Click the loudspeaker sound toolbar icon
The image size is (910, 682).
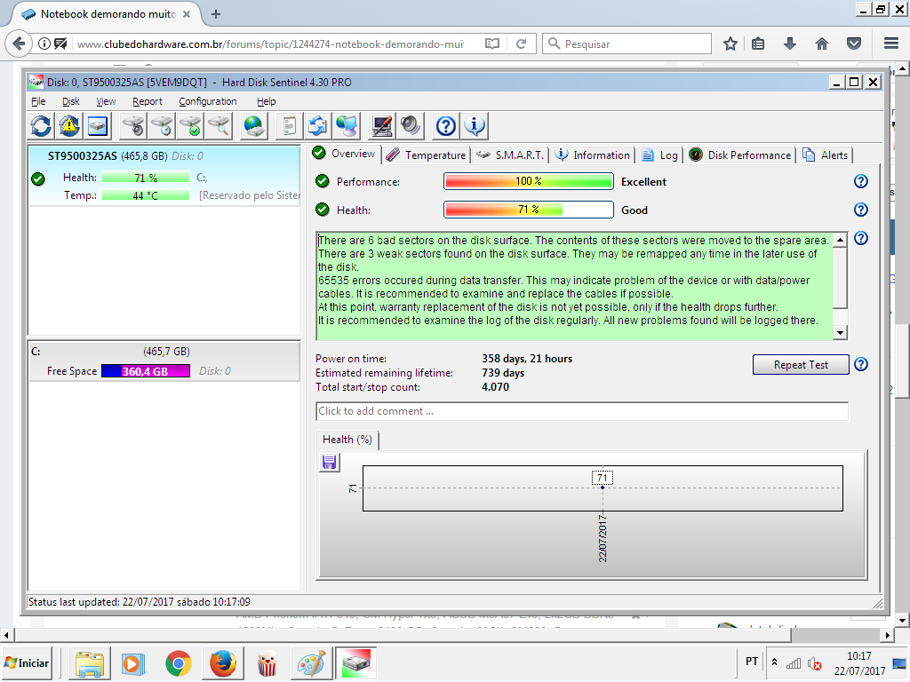click(x=411, y=126)
